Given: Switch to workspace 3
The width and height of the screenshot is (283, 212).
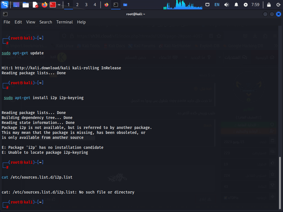Looking at the screenshot, I should (x=86, y=5).
